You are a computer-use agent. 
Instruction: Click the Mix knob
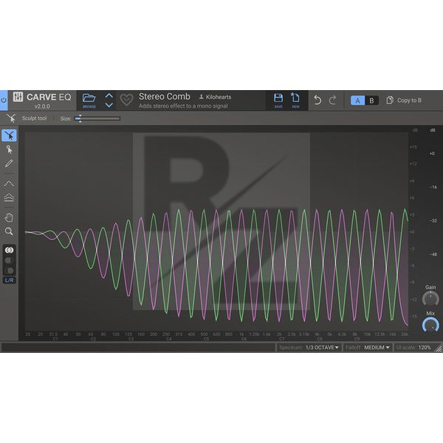click(430, 325)
